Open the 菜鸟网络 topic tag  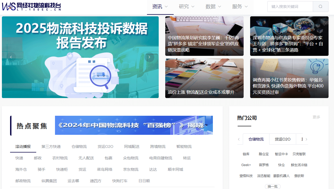pos(105,169)
